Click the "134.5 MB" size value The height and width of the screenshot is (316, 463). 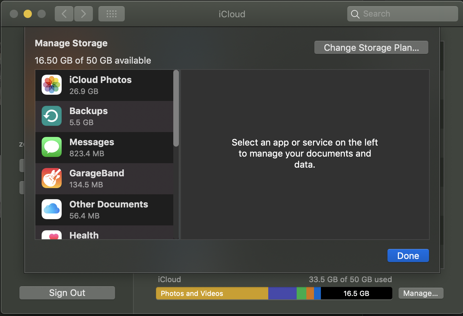[x=86, y=185]
